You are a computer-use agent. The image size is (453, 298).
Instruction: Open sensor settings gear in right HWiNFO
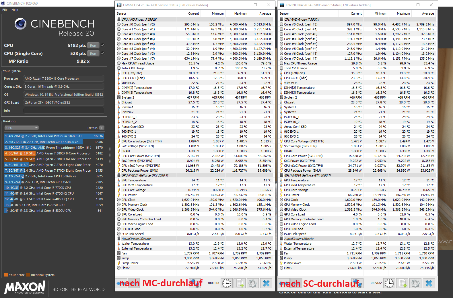tap(415, 283)
